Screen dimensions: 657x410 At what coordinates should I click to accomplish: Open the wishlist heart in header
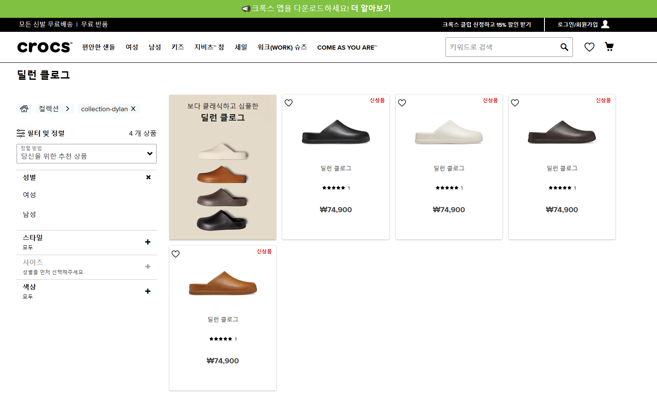pos(589,47)
